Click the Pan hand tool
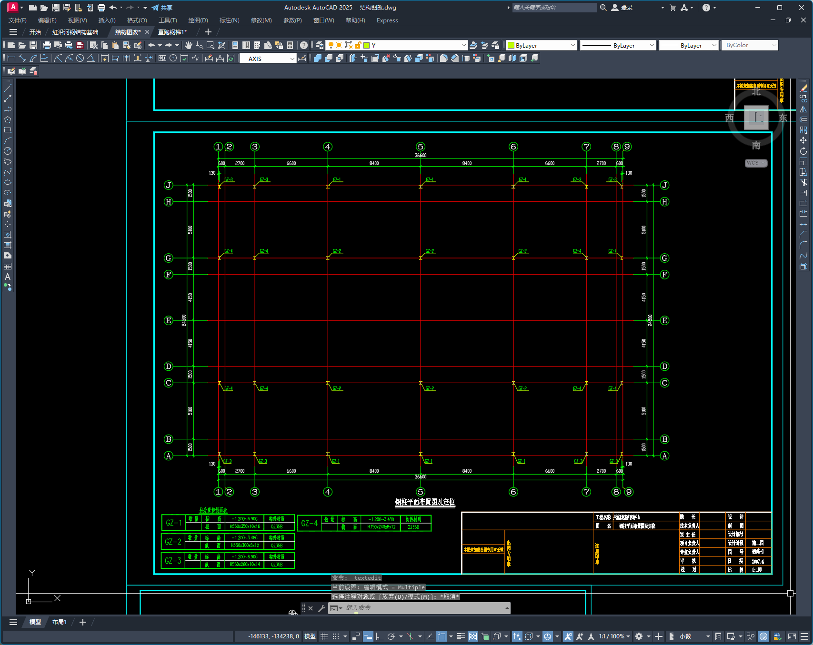The height and width of the screenshot is (645, 813). (189, 45)
